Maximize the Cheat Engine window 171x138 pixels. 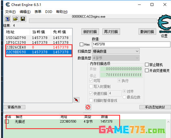[152, 4]
